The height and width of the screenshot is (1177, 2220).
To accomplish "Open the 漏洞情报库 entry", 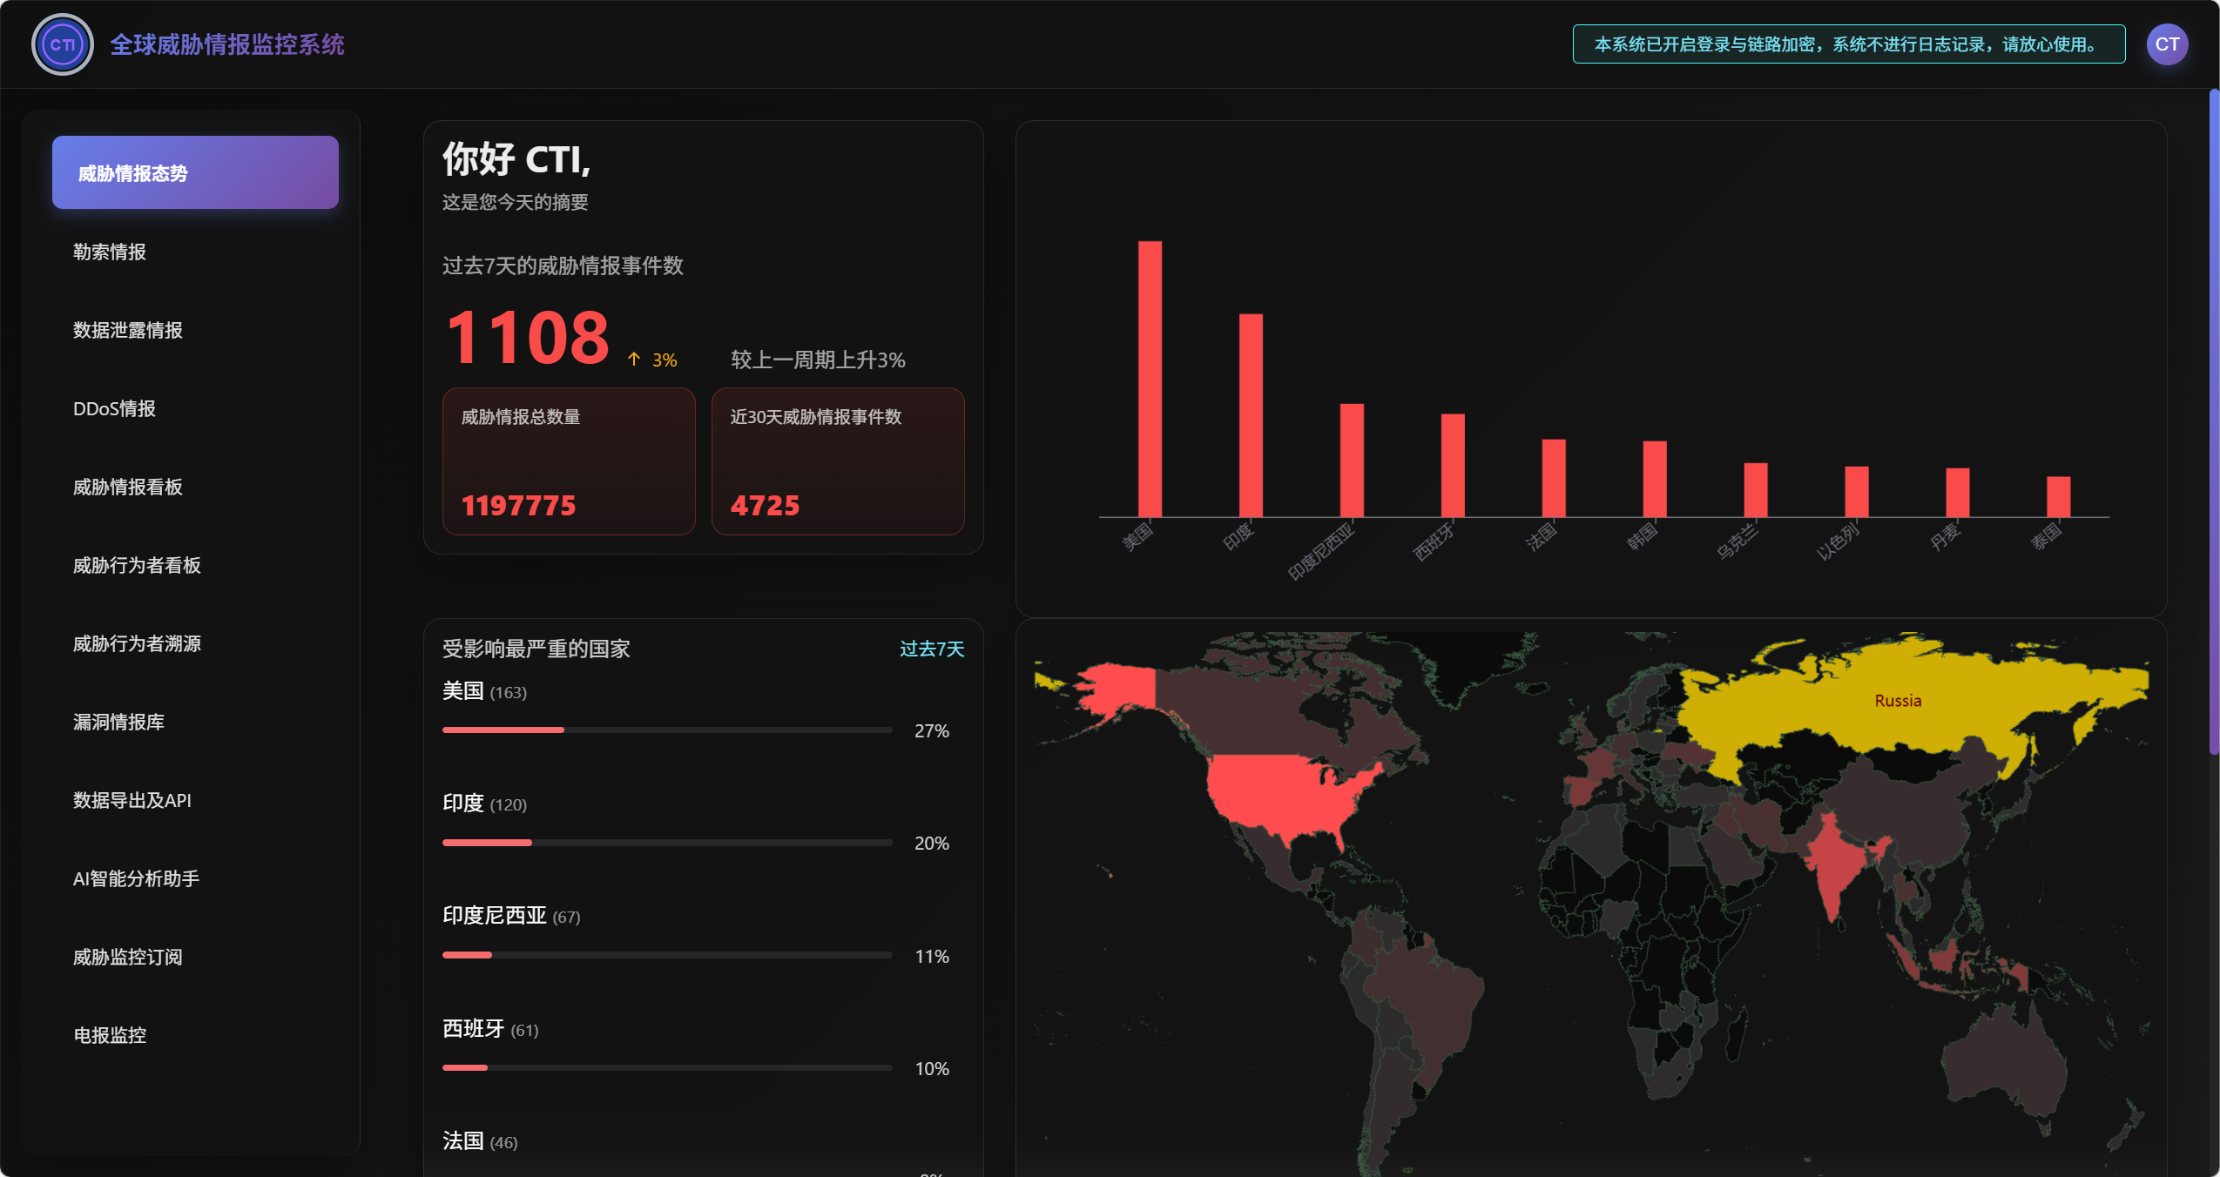I will [x=118, y=722].
